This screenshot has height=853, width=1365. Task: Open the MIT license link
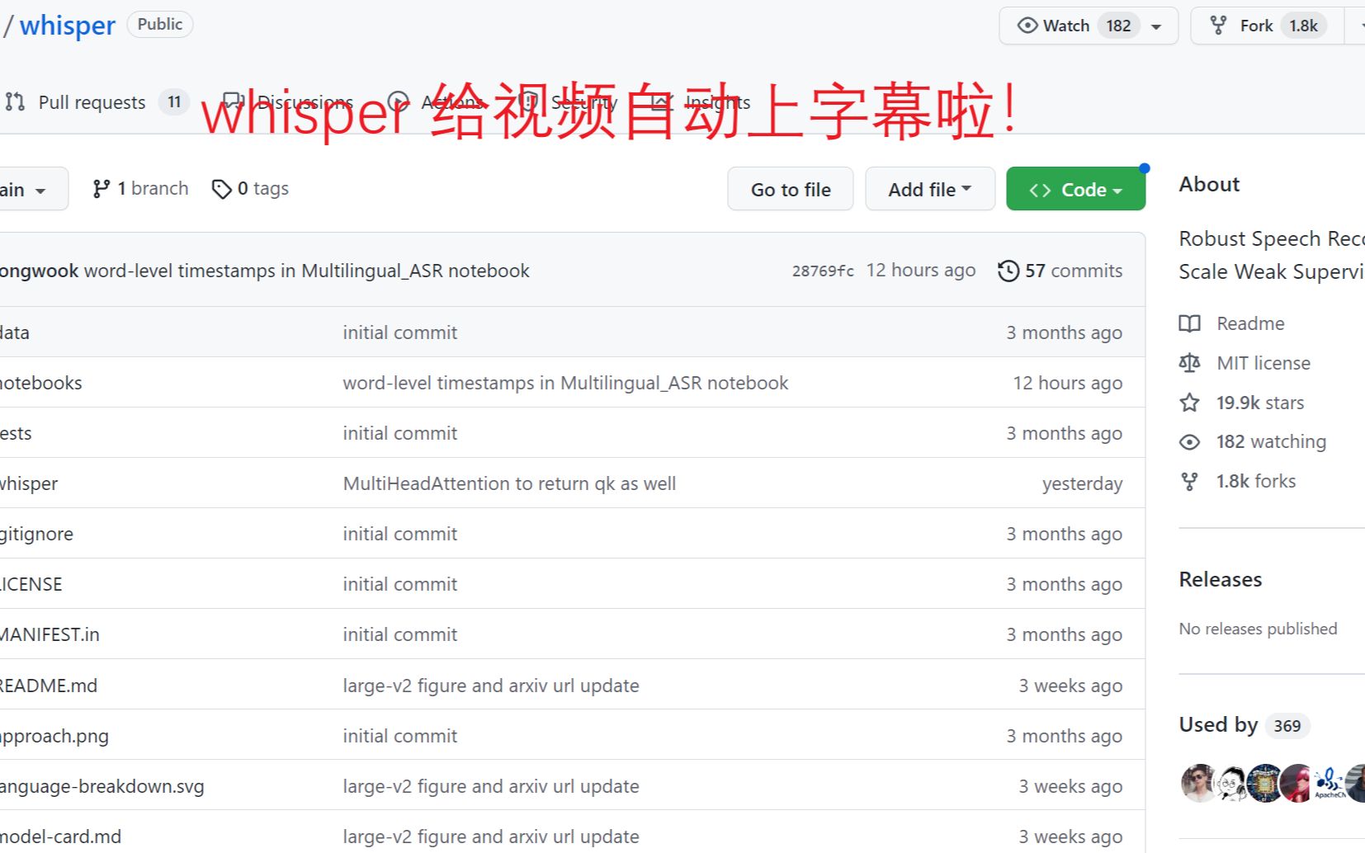(x=1263, y=363)
